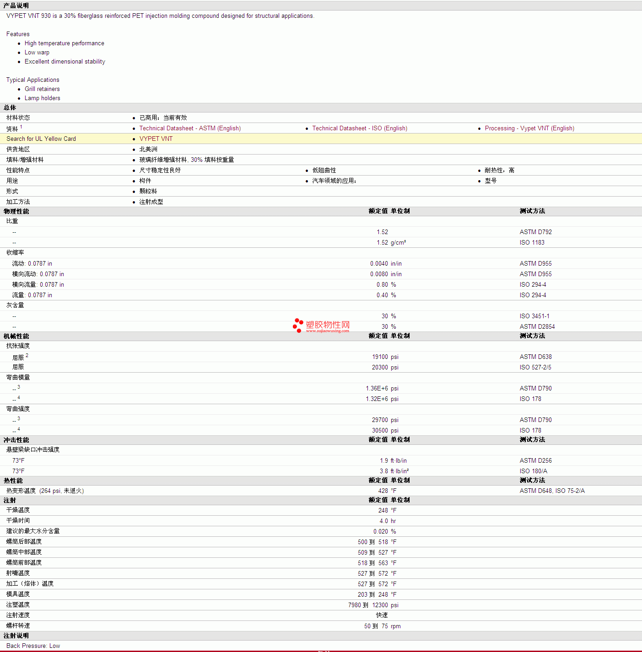This screenshot has width=642, height=652.
Task: Select the 0.0040 shrinkage value
Action: point(379,264)
